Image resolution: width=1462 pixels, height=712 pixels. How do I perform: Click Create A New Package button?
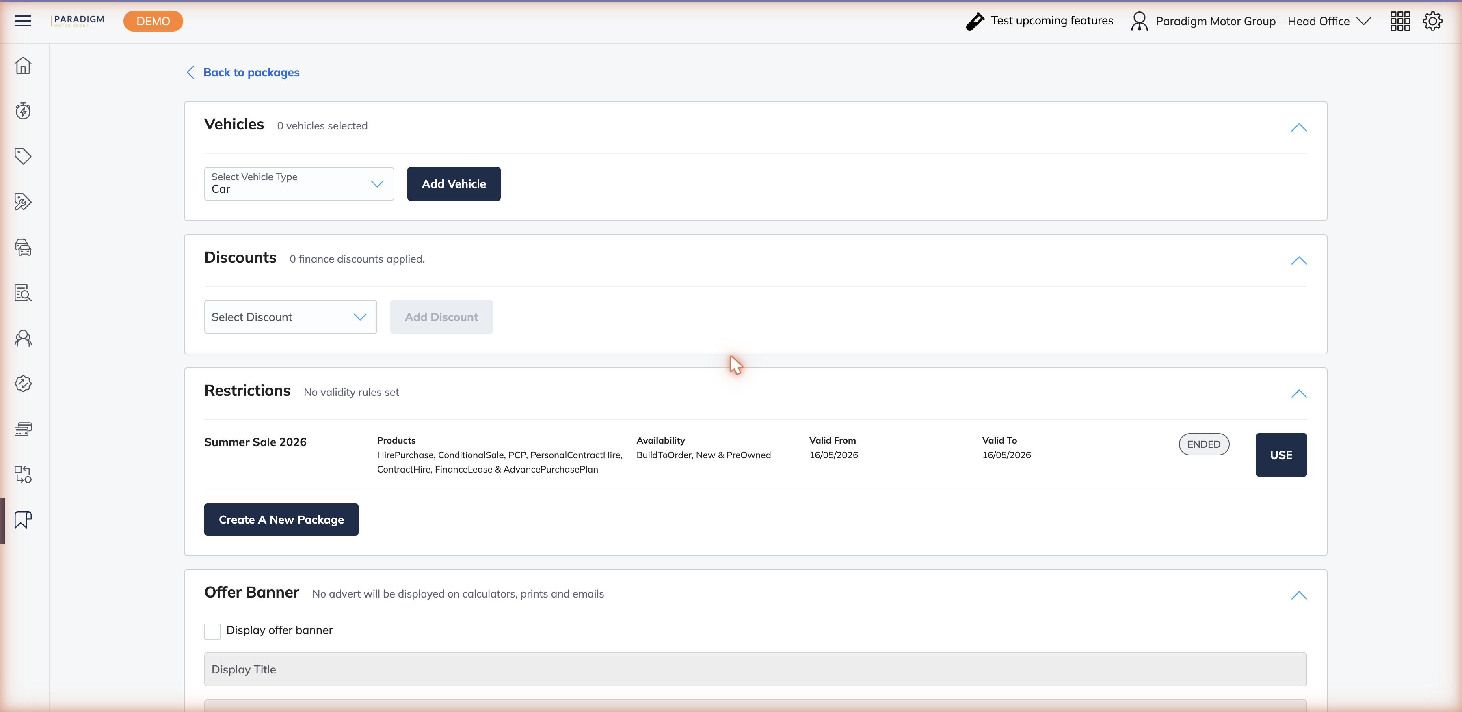point(281,520)
